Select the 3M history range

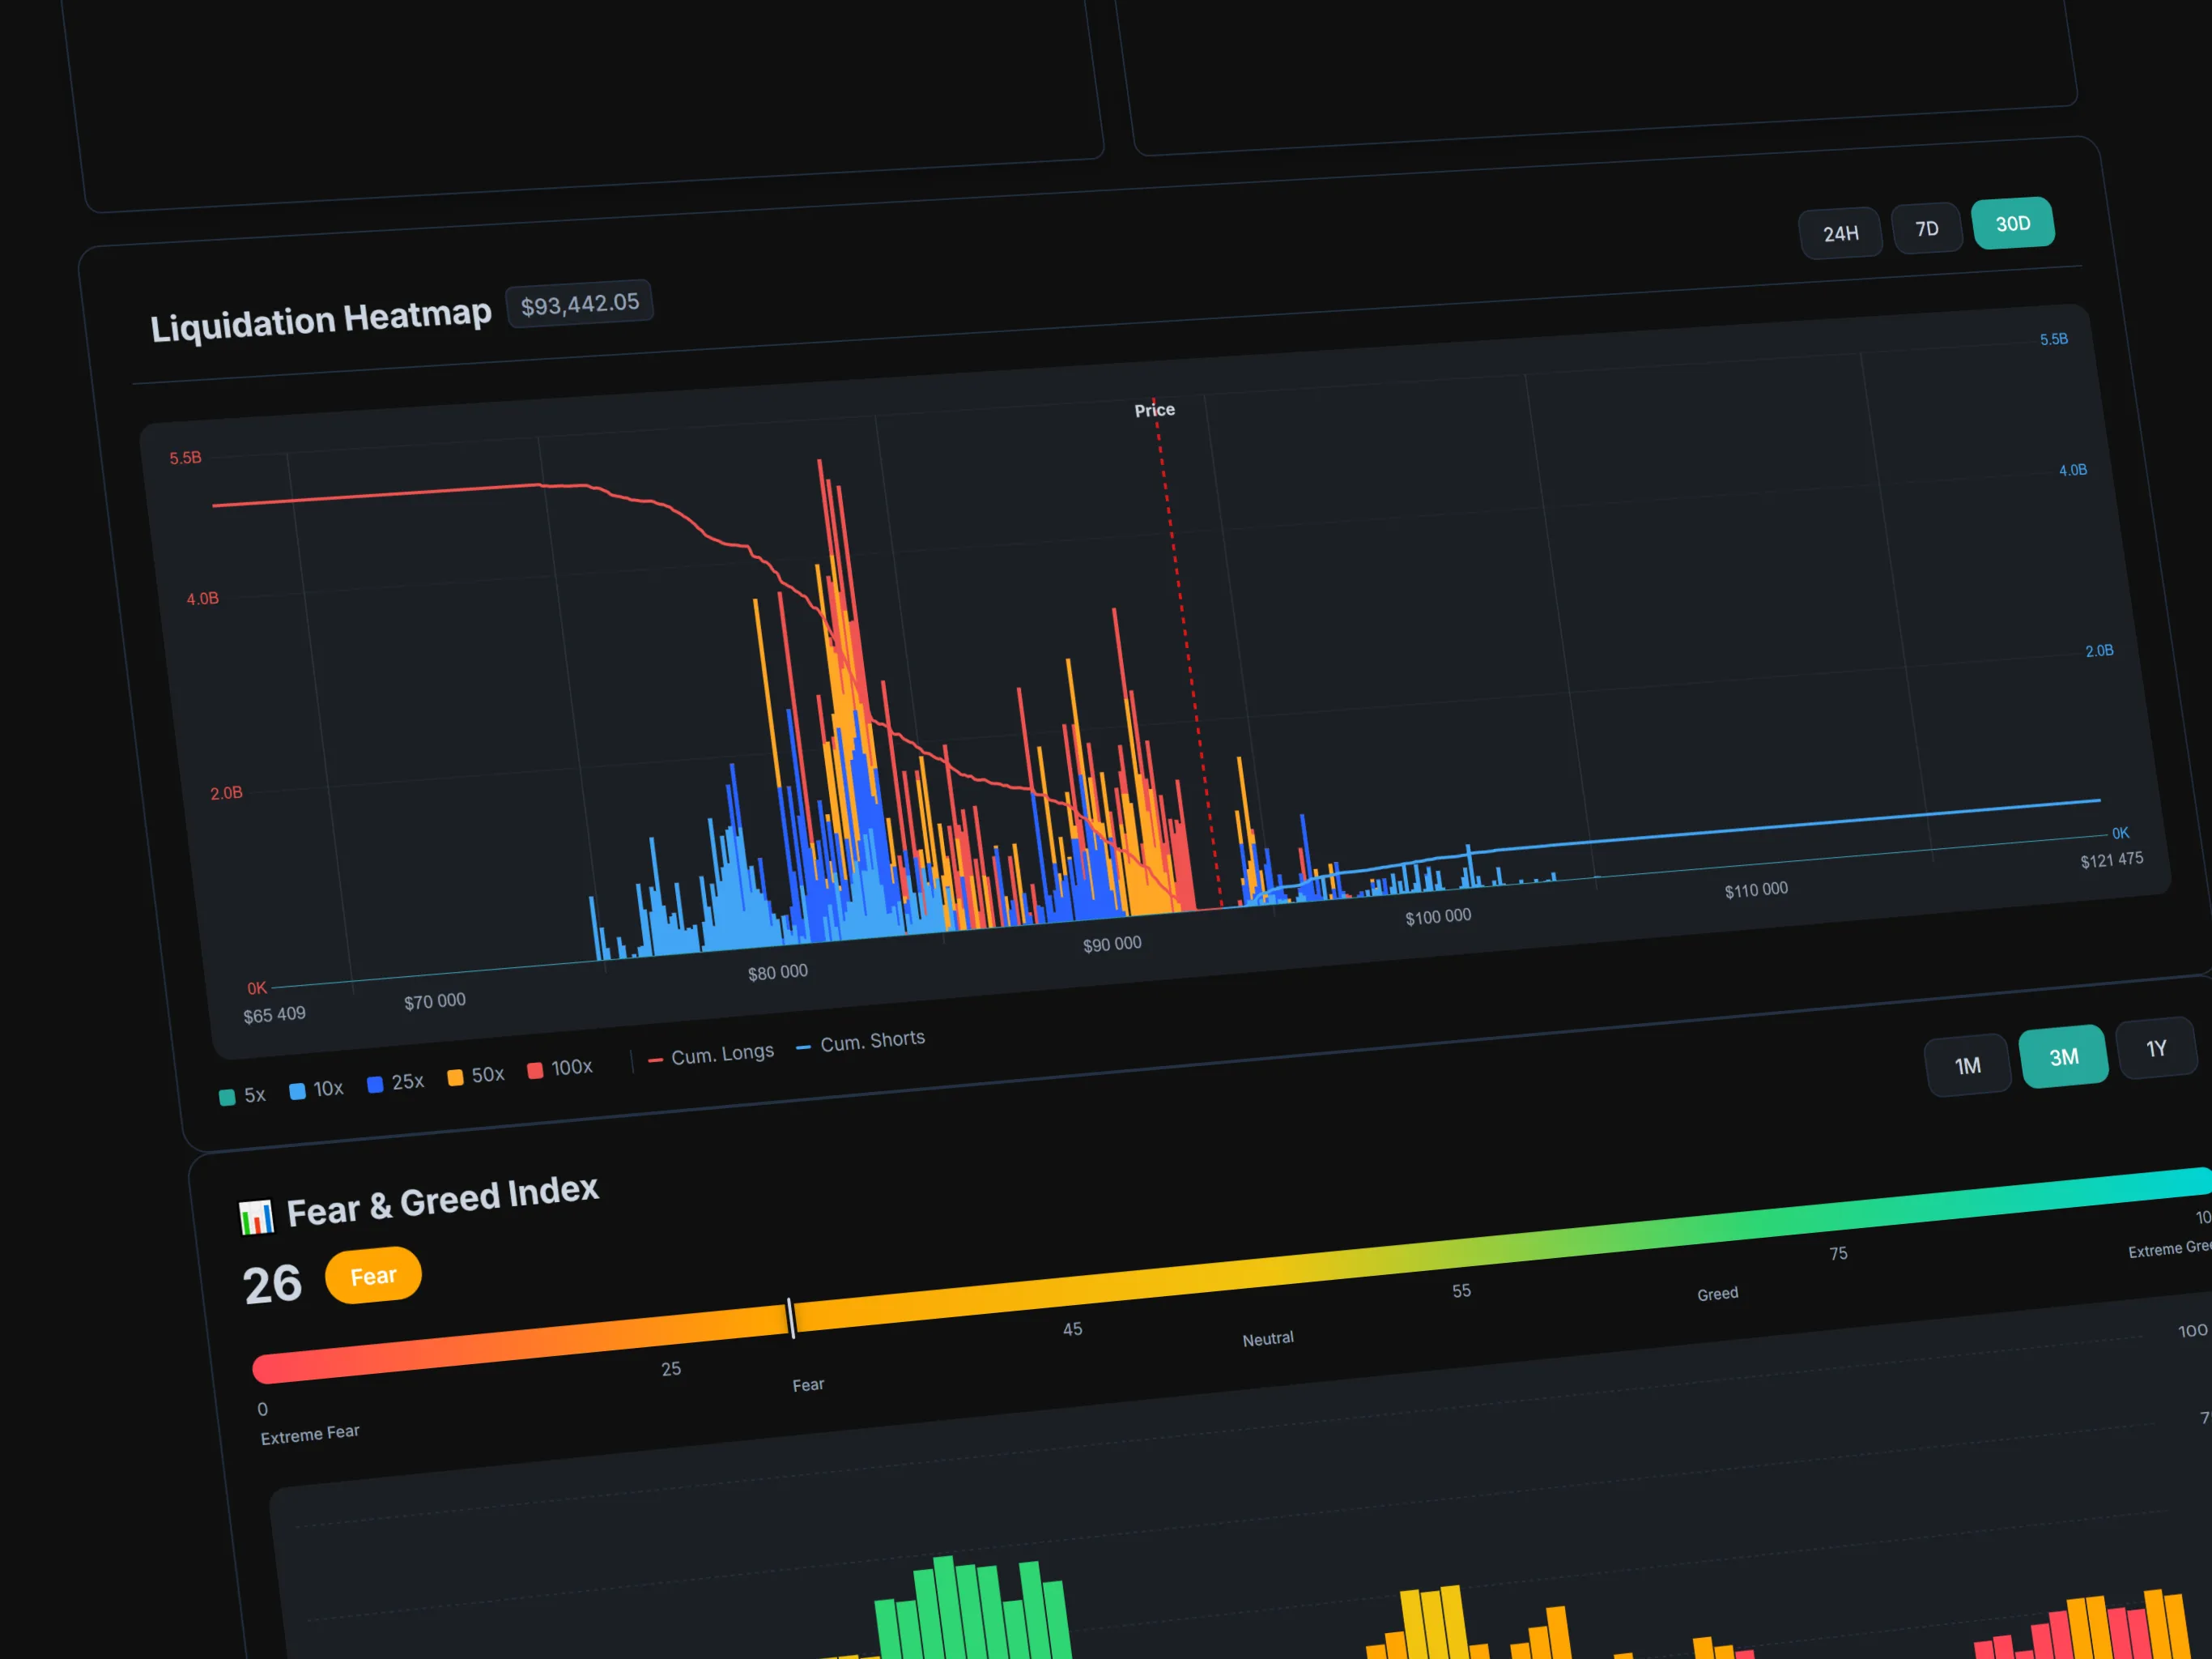[2063, 1056]
